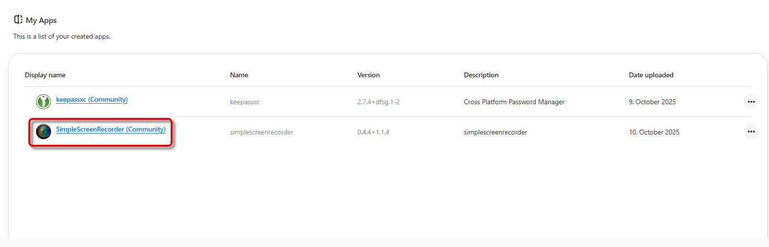Screen dimensions: 769x247
Task: Click the My Apps heading text
Action: coord(41,21)
